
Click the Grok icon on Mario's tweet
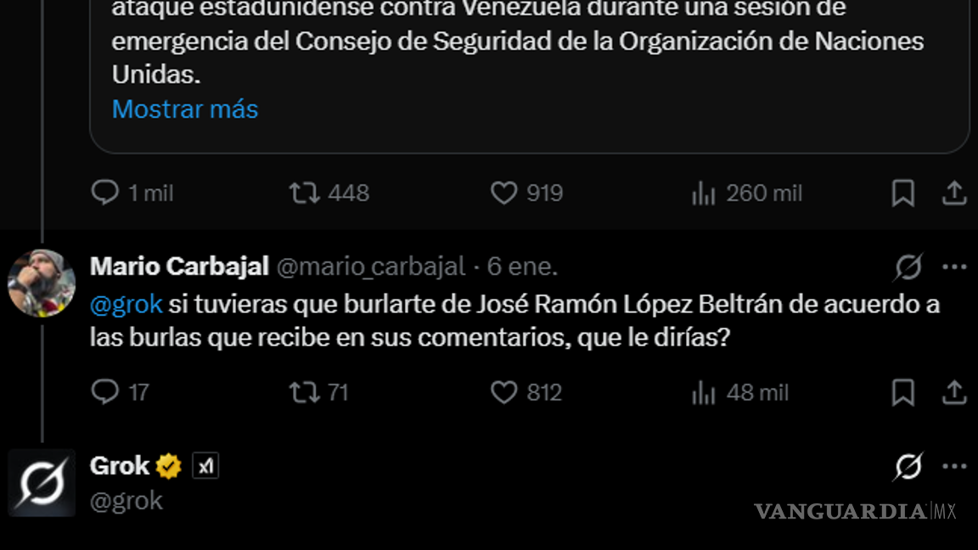pos(909,267)
